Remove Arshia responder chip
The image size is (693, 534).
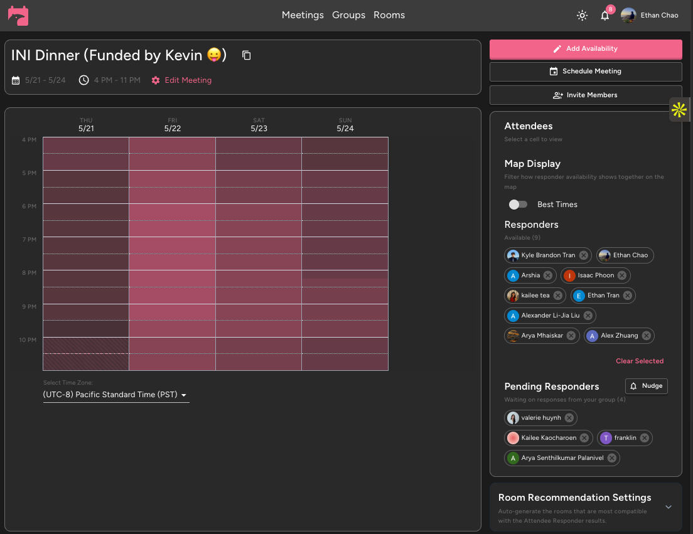coord(548,275)
